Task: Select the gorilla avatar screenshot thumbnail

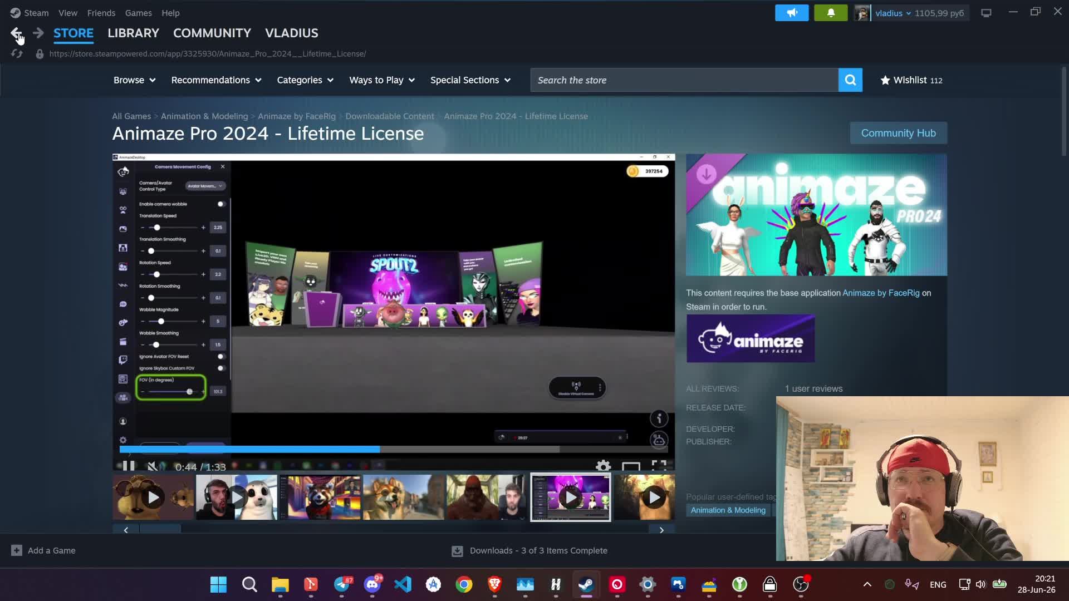Action: pos(487,497)
